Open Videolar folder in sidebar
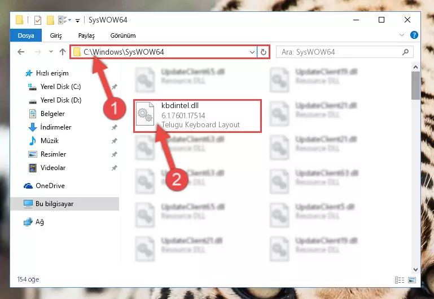Image resolution: width=434 pixels, height=299 pixels. point(53,168)
